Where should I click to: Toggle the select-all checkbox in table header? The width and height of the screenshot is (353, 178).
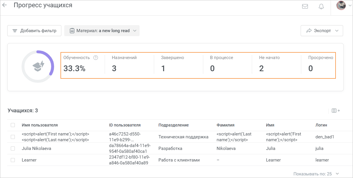[x=13, y=125]
